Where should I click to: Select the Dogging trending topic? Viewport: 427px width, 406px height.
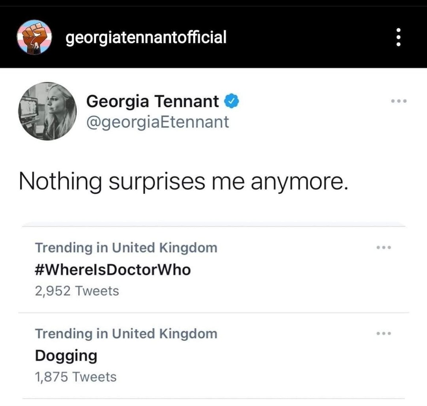coord(66,356)
